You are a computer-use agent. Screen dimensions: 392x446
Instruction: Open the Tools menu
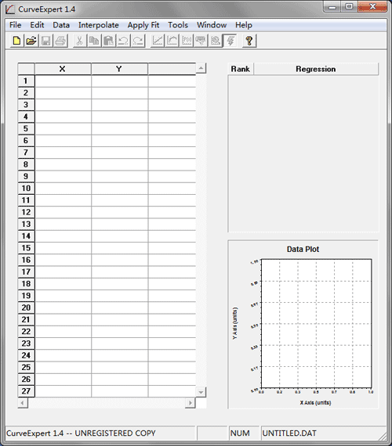[x=178, y=25]
